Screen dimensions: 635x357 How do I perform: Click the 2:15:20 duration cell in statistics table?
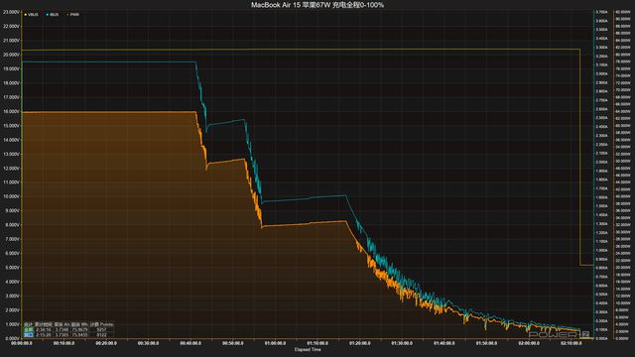(x=43, y=335)
